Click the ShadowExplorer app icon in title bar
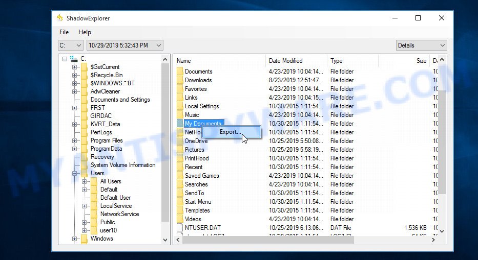 tap(60, 18)
